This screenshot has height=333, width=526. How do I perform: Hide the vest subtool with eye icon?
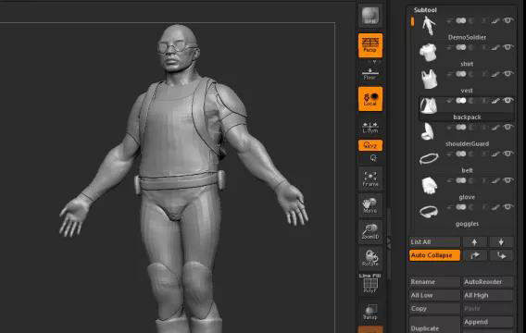[x=507, y=74]
